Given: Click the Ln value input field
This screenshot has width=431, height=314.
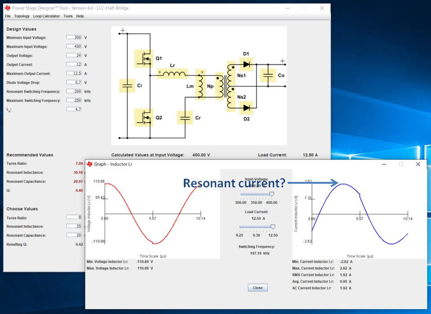Looking at the screenshot, I should click(74, 109).
